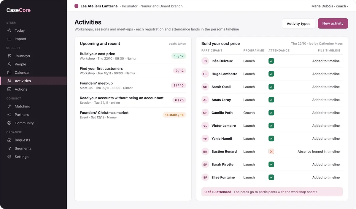Viewport: 356px width, 209px height.
Task: Select the Journeys route icon
Action: [9, 56]
